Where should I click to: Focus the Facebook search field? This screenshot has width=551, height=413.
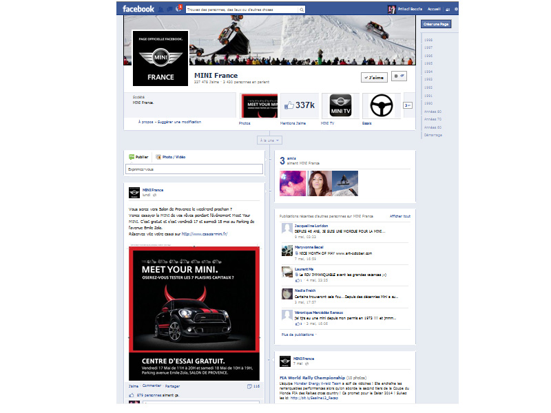[242, 10]
